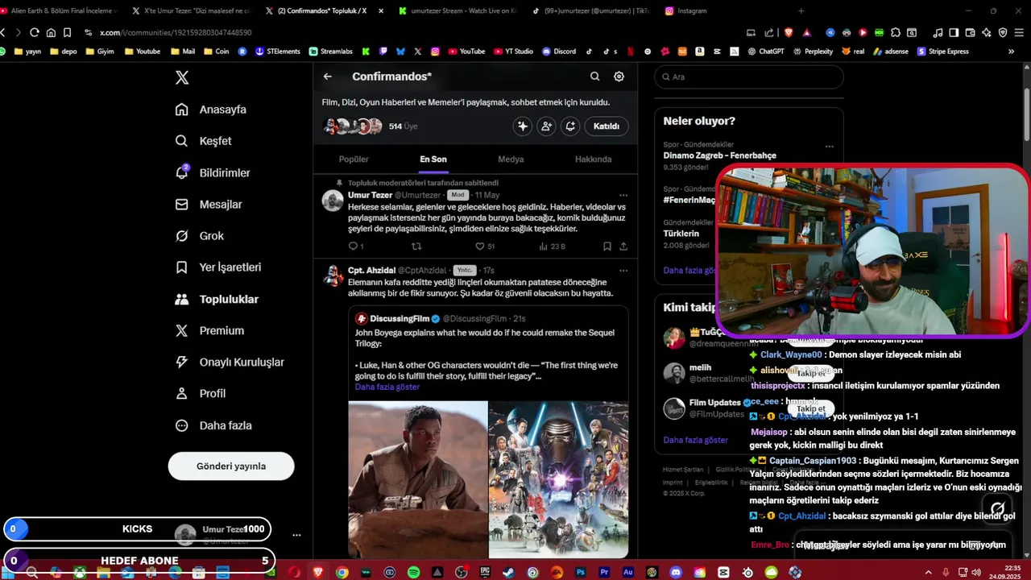This screenshot has height=580, width=1031.
Task: Open 514 Üye members list
Action: pyautogui.click(x=403, y=126)
